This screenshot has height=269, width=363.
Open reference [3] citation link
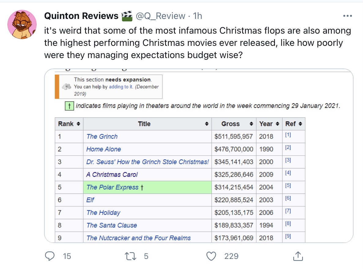288,160
